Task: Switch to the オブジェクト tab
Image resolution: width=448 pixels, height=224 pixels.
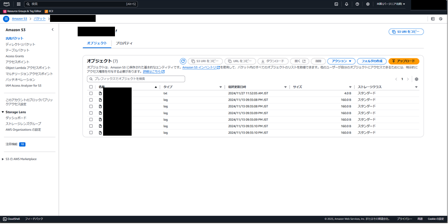Action: pos(97,43)
